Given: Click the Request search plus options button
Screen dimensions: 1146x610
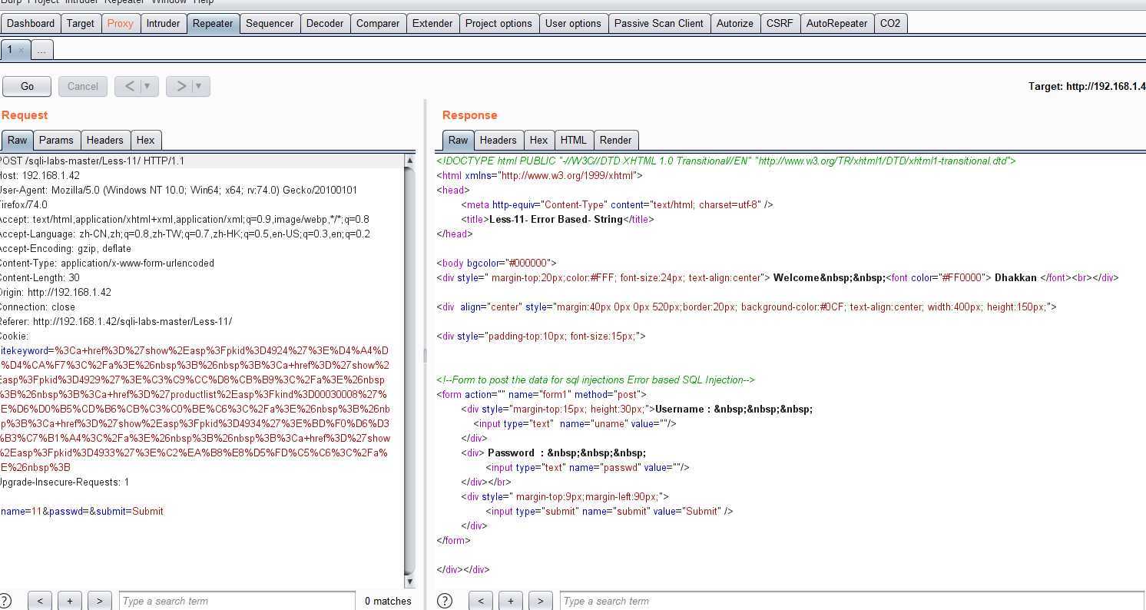Looking at the screenshot, I should [x=69, y=601].
